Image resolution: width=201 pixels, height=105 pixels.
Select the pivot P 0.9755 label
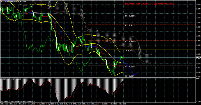tap(130, 51)
